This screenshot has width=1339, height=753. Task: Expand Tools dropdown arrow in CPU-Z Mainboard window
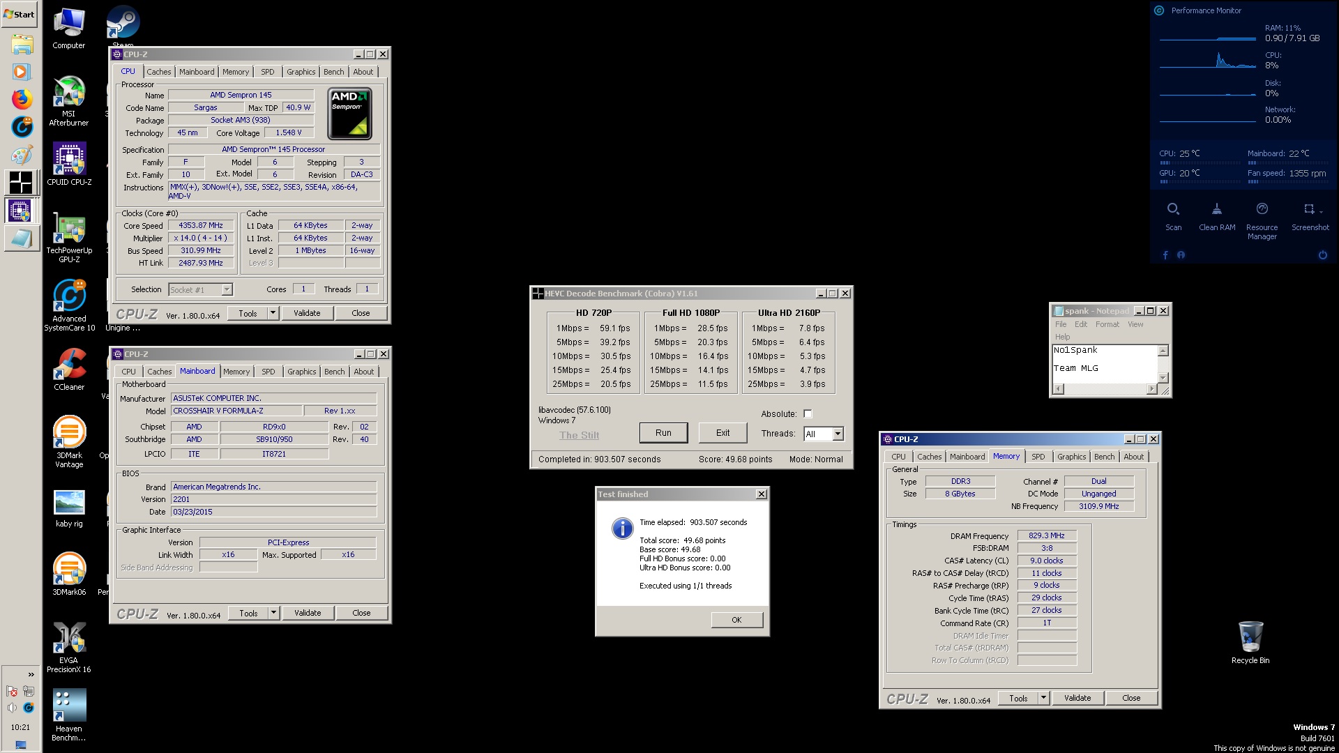[x=274, y=614]
